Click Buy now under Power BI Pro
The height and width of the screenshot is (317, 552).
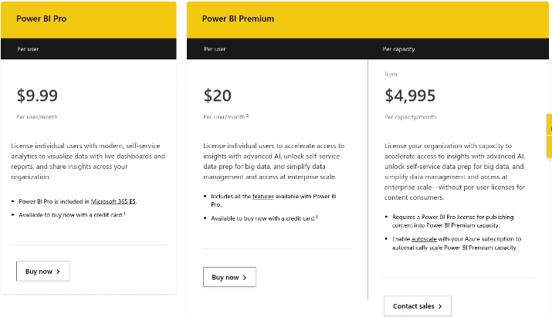tap(43, 271)
